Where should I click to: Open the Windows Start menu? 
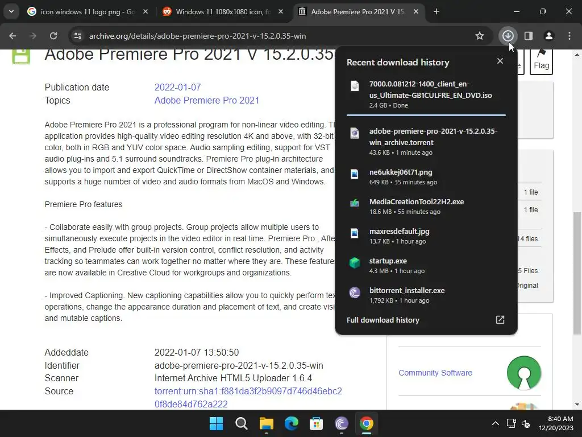tap(216, 423)
